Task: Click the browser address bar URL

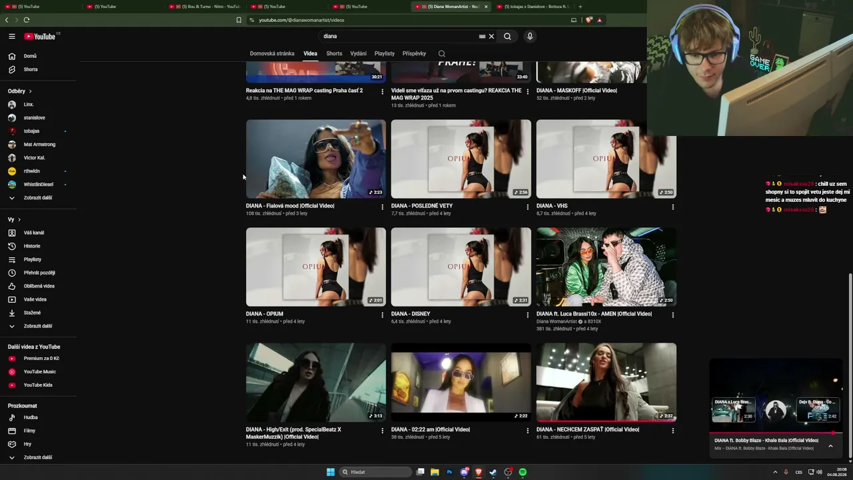Action: (301, 20)
